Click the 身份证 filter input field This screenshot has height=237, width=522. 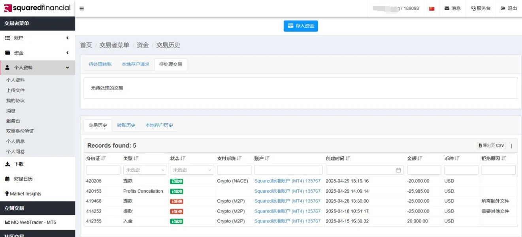pos(103,170)
